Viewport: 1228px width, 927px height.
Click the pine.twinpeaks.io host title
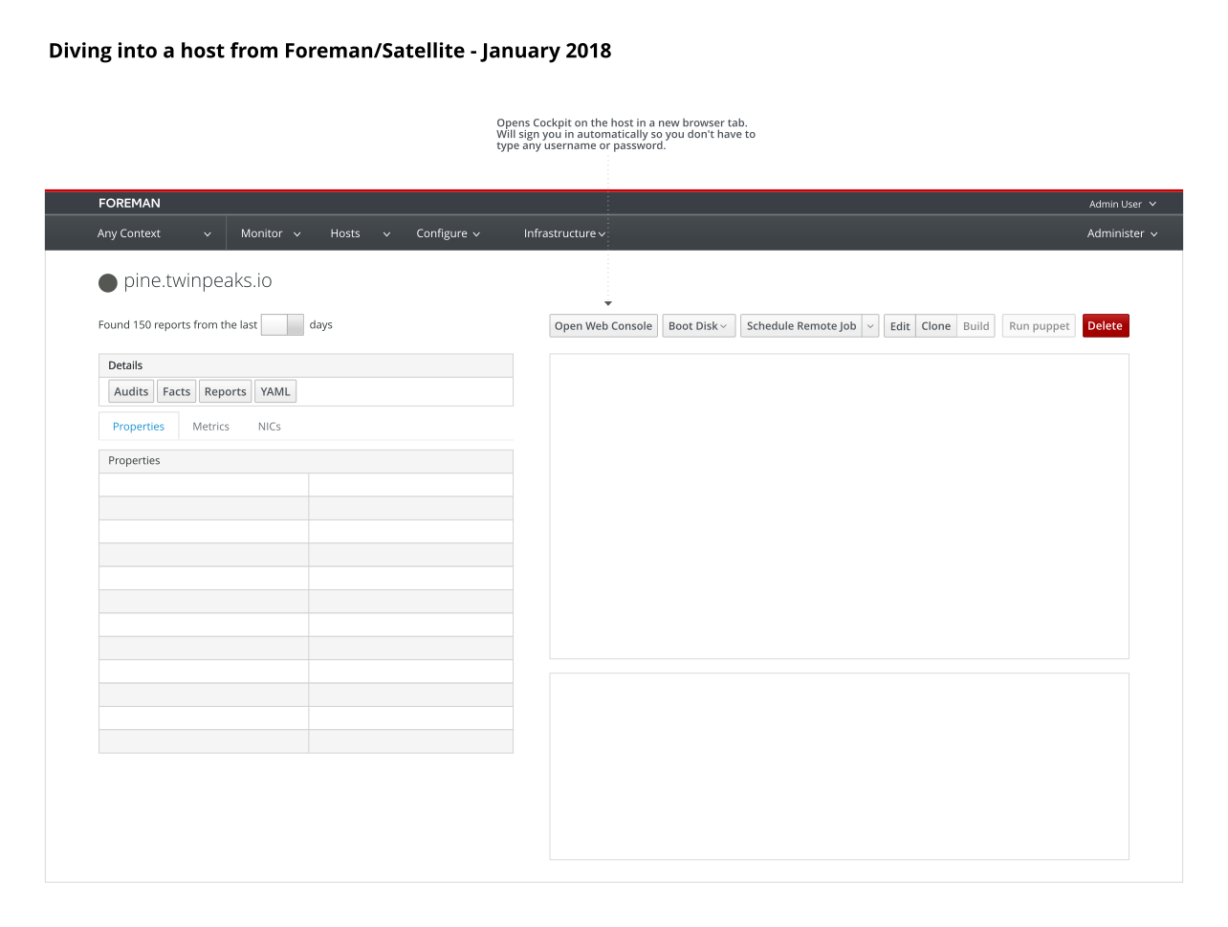pyautogui.click(x=198, y=280)
